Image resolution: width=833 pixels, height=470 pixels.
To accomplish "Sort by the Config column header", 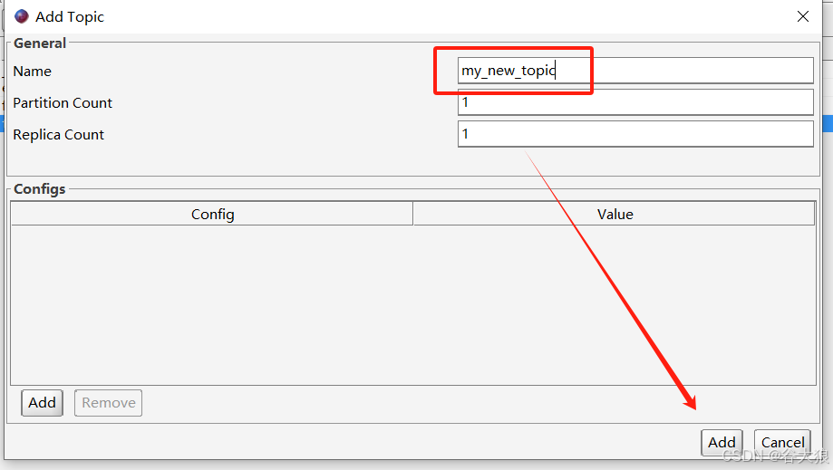I will click(212, 214).
